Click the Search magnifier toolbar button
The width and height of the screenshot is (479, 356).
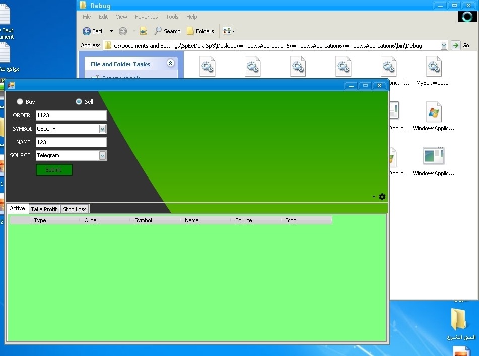[167, 31]
